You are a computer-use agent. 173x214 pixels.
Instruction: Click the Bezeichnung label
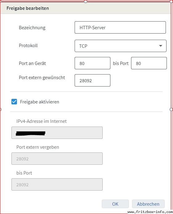pyautogui.click(x=32, y=28)
